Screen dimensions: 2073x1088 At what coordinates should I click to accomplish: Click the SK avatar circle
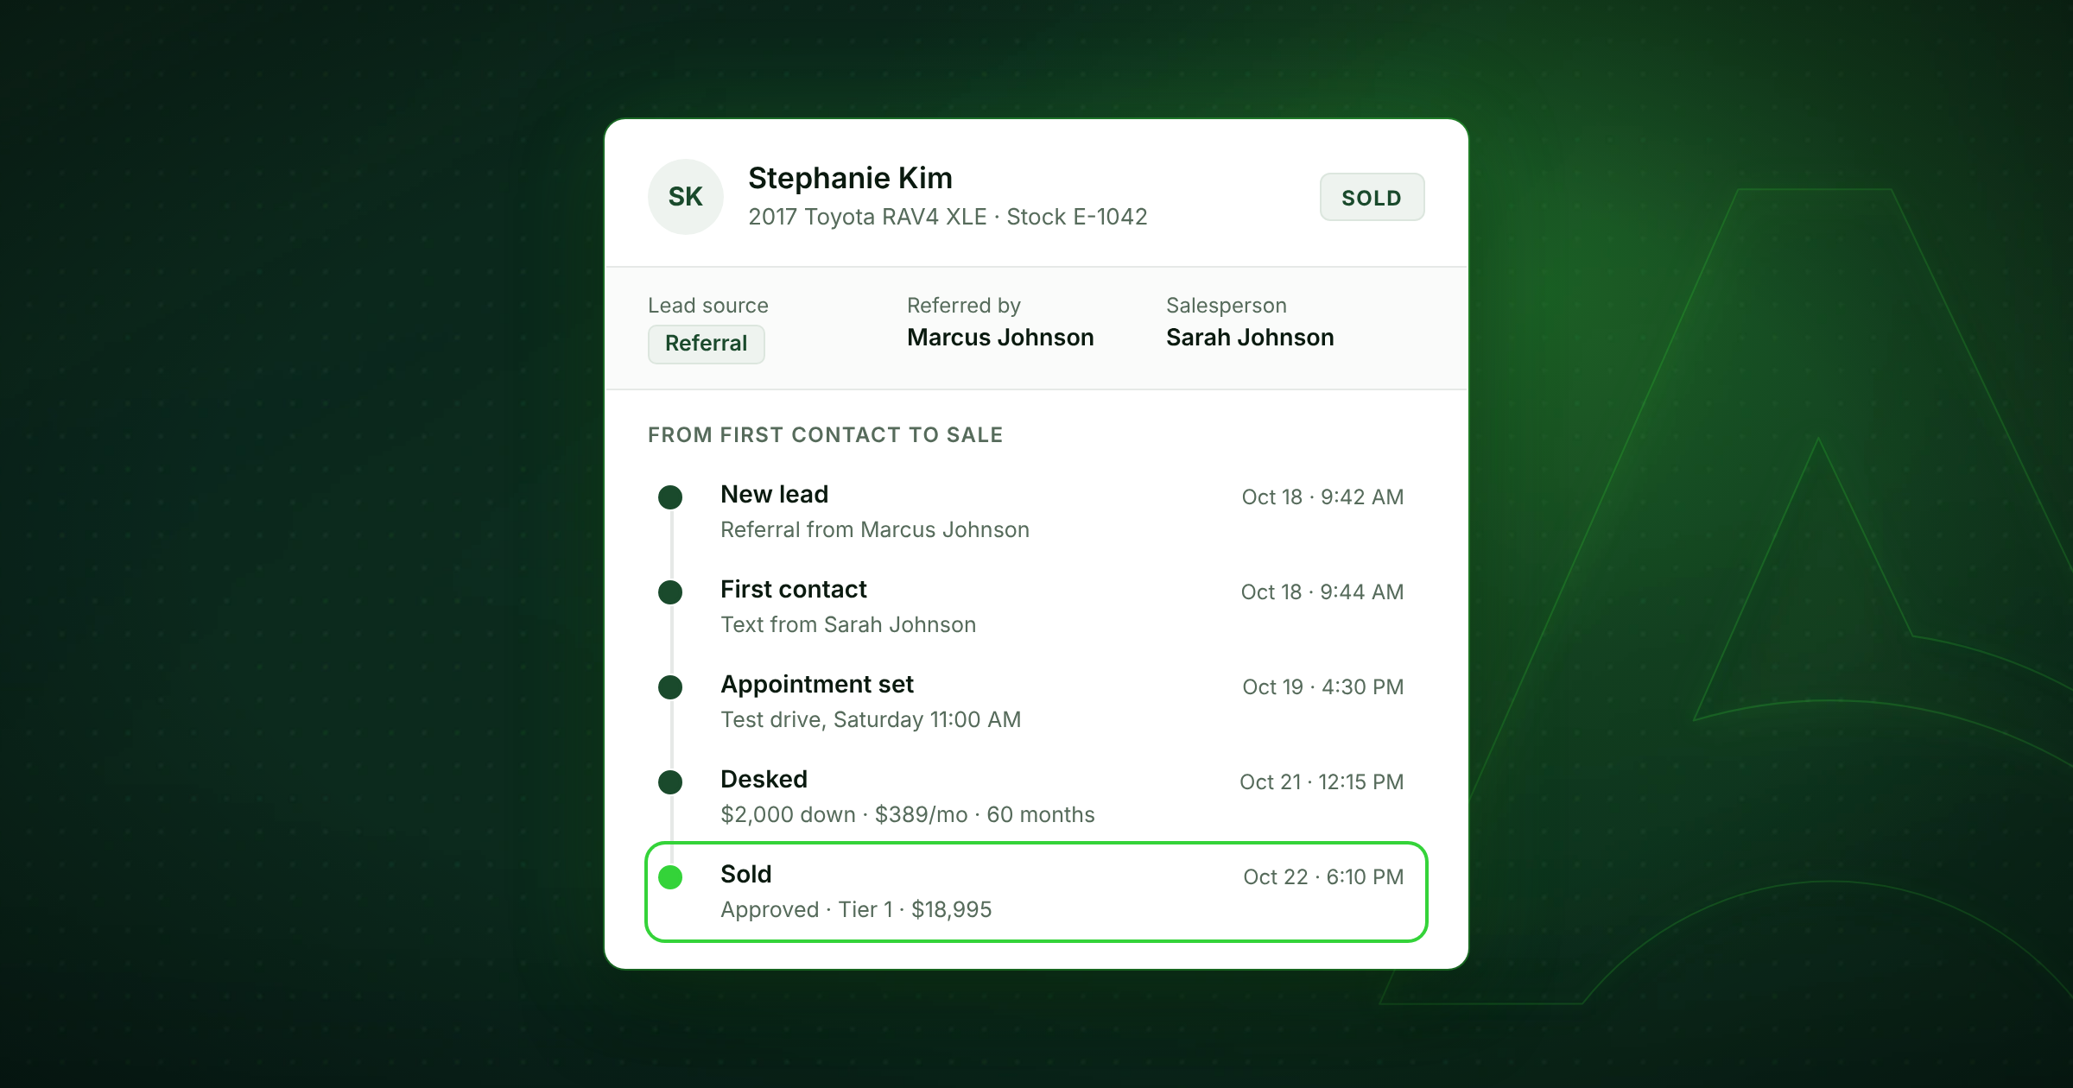coord(686,197)
